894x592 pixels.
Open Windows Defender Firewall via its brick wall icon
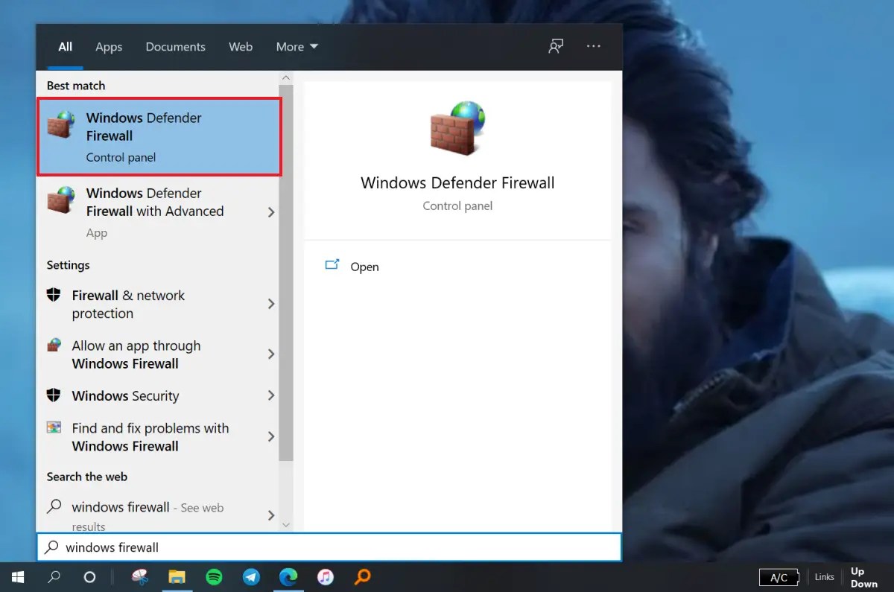(x=60, y=126)
